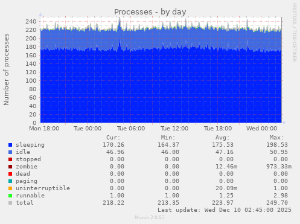Select the 'uninterruptible' legend label

pyautogui.click(x=43, y=188)
